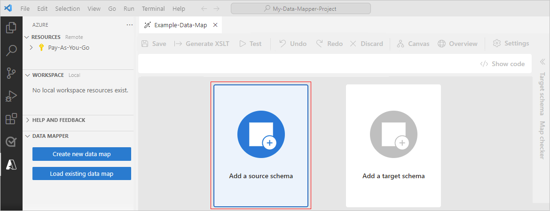Click the Add a target schema card

(393, 145)
